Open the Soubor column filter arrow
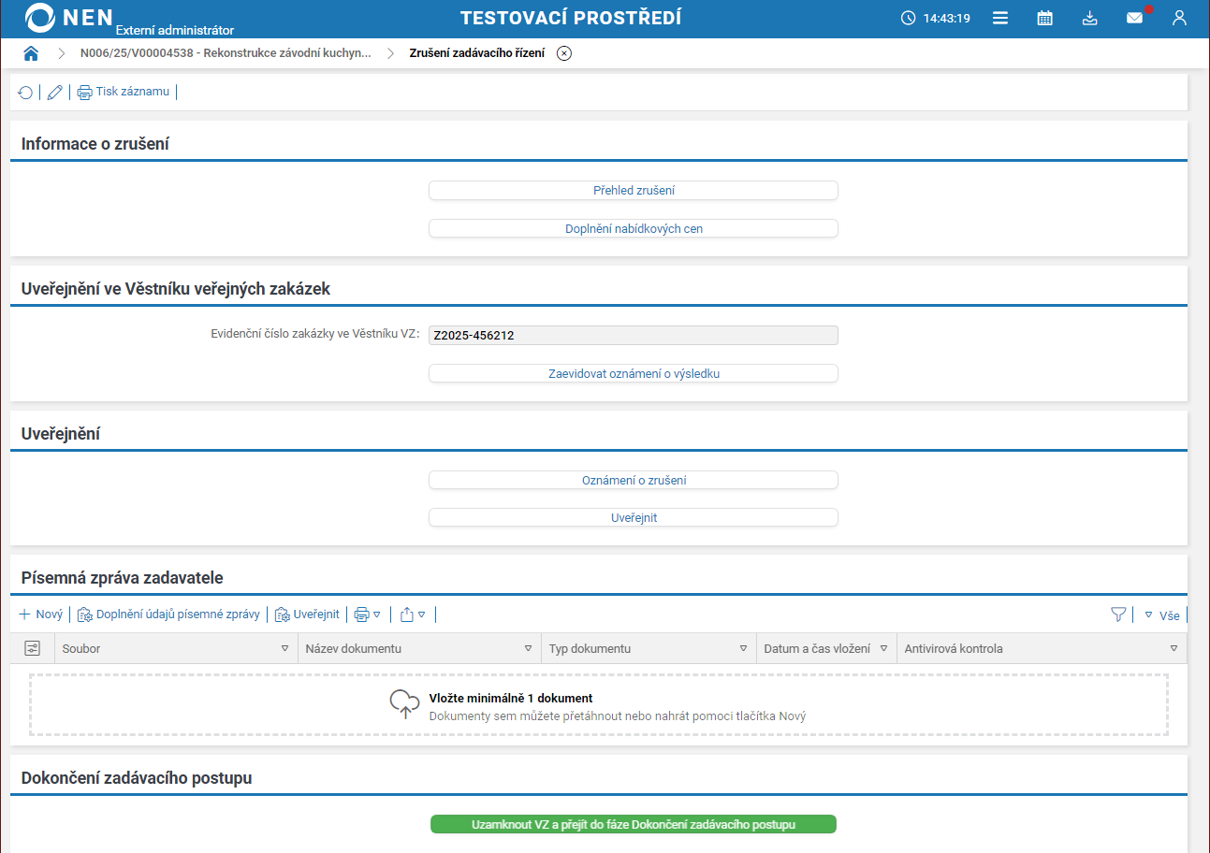 tap(285, 648)
